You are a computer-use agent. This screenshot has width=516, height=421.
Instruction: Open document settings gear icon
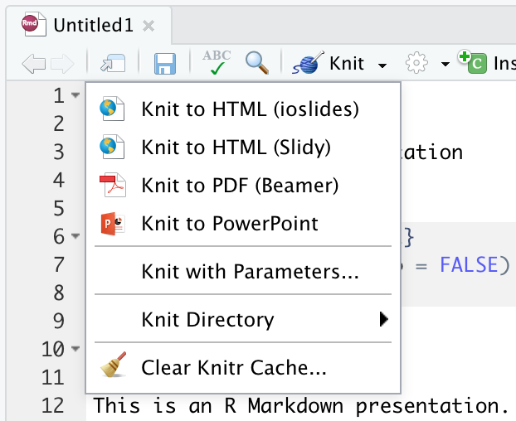click(416, 63)
